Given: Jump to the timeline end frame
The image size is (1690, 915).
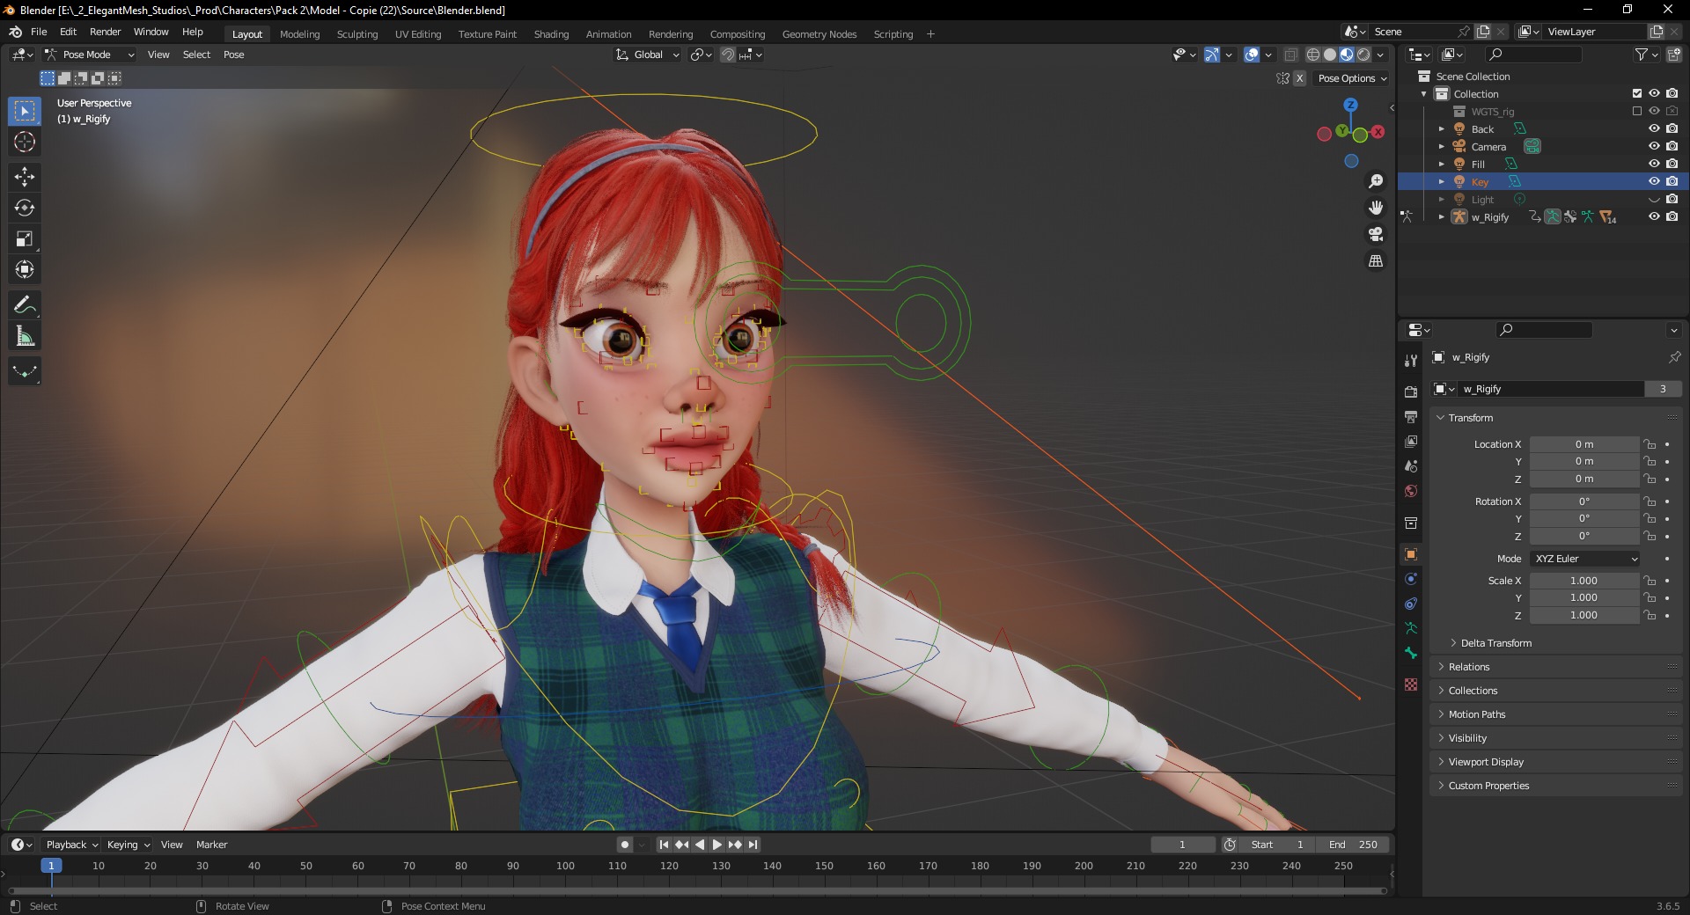Looking at the screenshot, I should click(753, 845).
